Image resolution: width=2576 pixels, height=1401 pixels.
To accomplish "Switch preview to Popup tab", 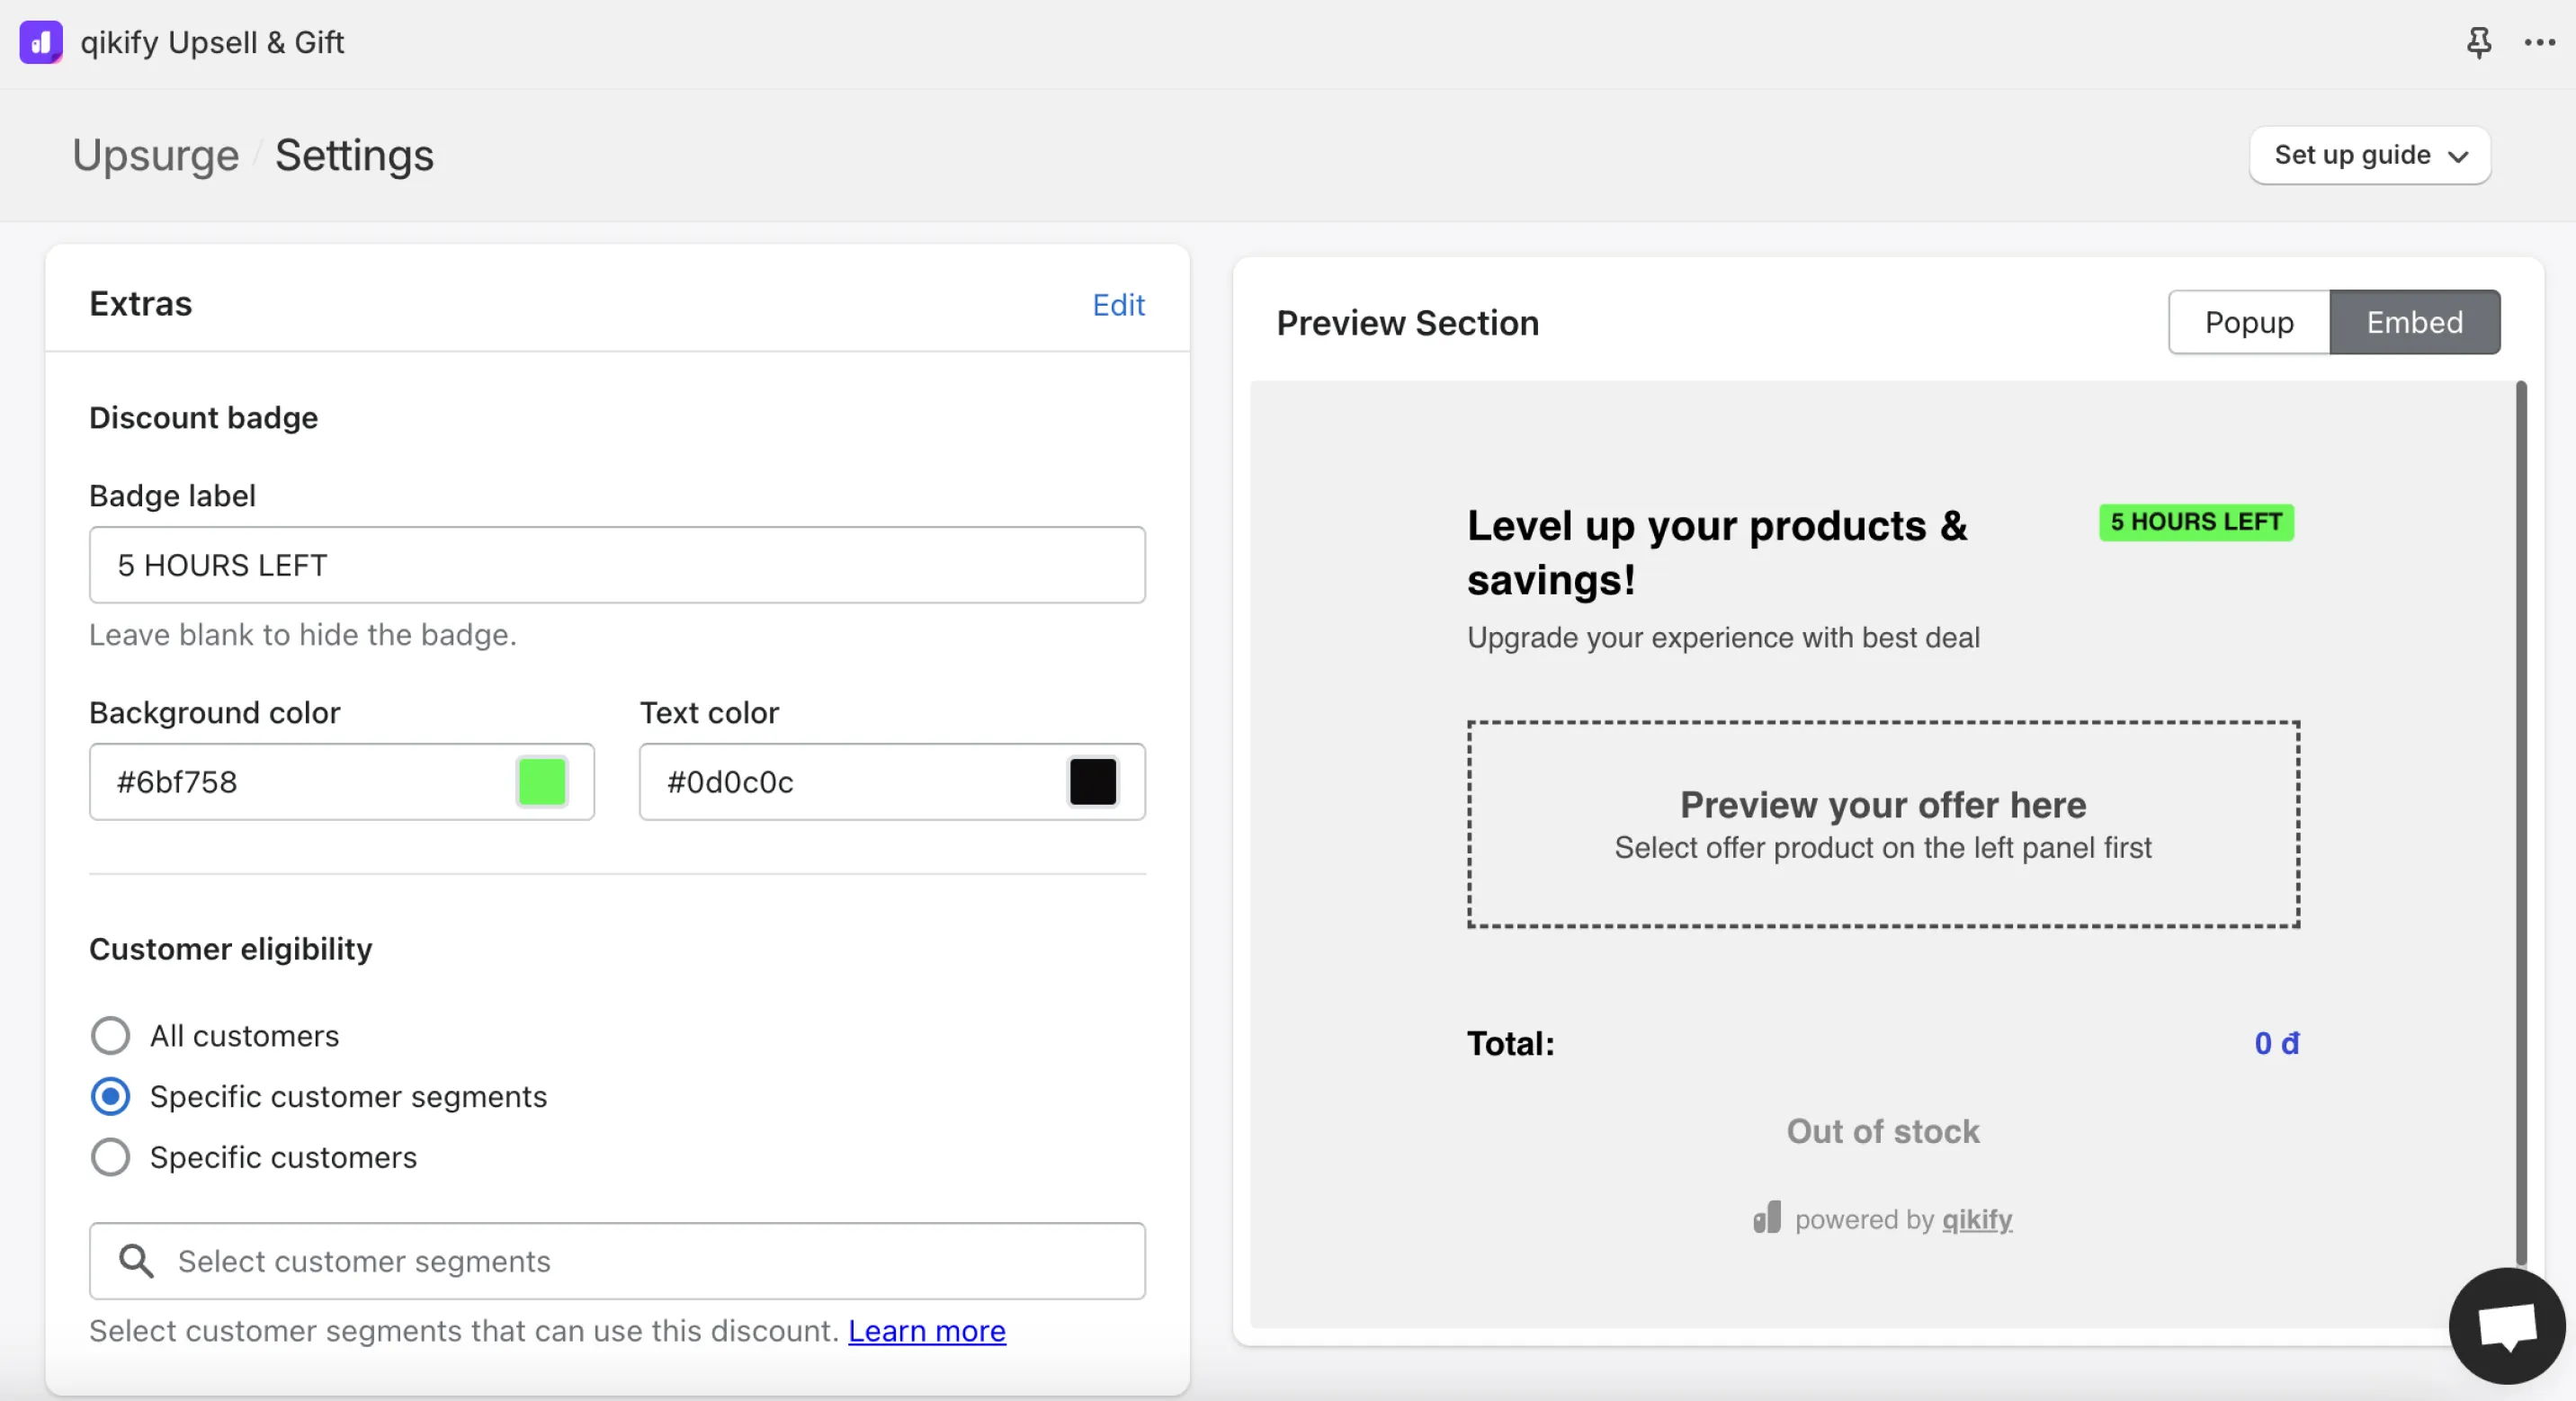I will tap(2249, 322).
